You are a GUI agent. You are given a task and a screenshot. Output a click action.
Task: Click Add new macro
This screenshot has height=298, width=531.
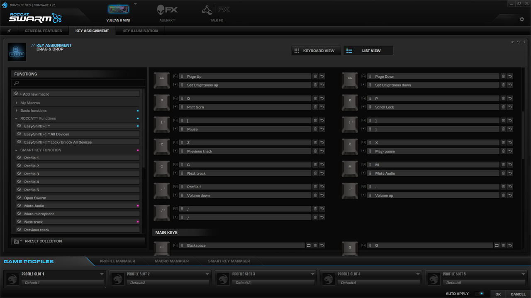click(76, 94)
